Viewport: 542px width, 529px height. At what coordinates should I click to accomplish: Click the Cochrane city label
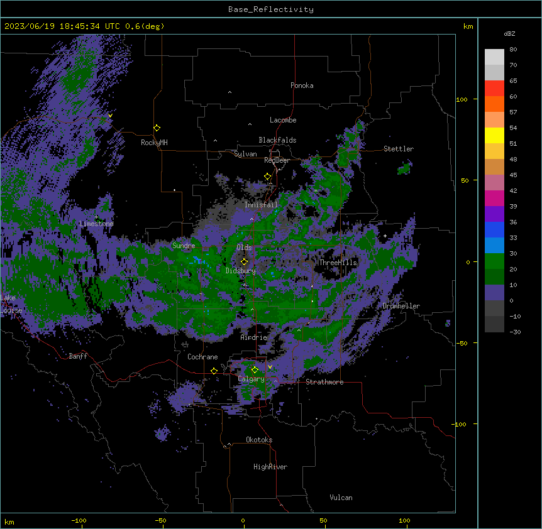(202, 357)
